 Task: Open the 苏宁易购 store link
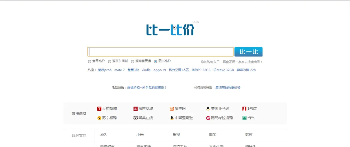coord(110,118)
